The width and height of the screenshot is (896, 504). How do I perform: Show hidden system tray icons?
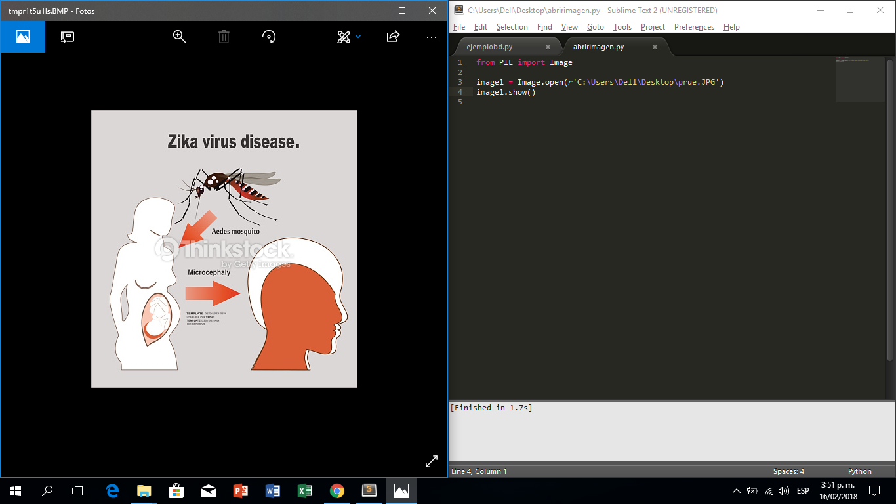coord(737,491)
